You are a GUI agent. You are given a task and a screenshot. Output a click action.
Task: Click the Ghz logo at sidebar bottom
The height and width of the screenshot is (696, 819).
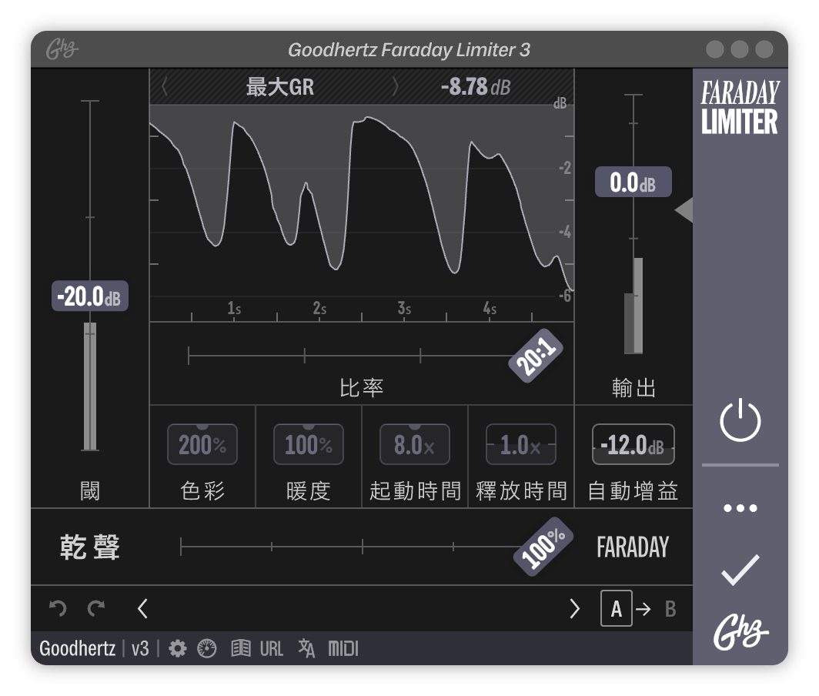pyautogui.click(x=740, y=631)
